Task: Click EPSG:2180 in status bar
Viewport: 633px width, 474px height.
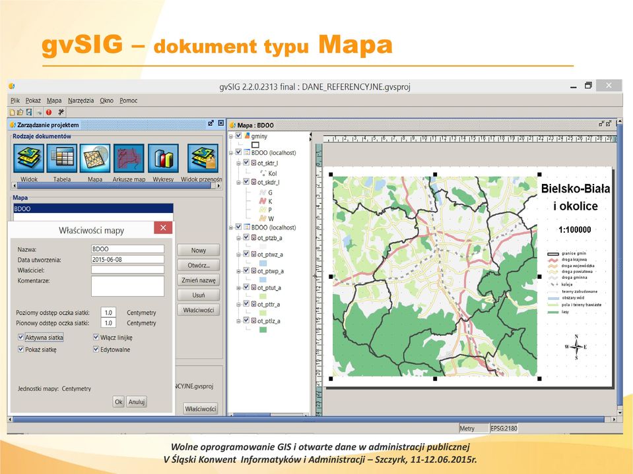Action: click(504, 428)
